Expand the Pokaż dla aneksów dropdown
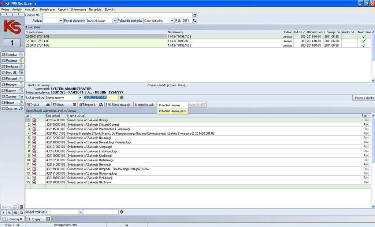The height and width of the screenshot is (227, 375). pos(172,21)
